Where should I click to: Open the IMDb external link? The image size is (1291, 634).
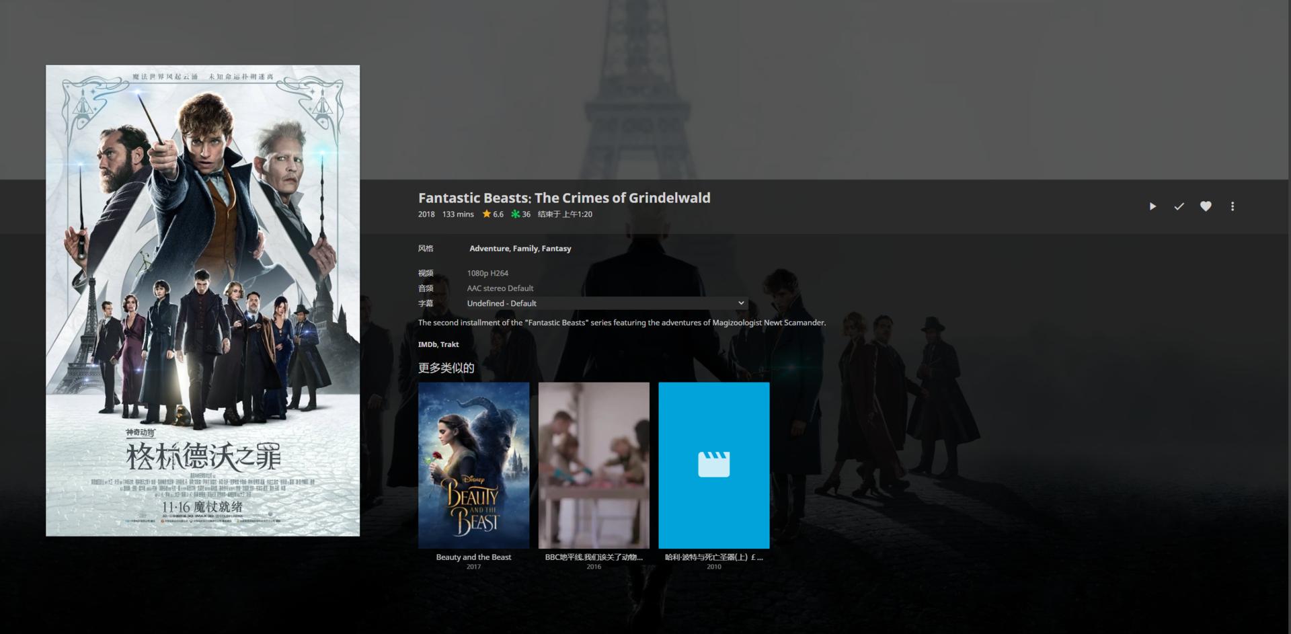tap(427, 344)
